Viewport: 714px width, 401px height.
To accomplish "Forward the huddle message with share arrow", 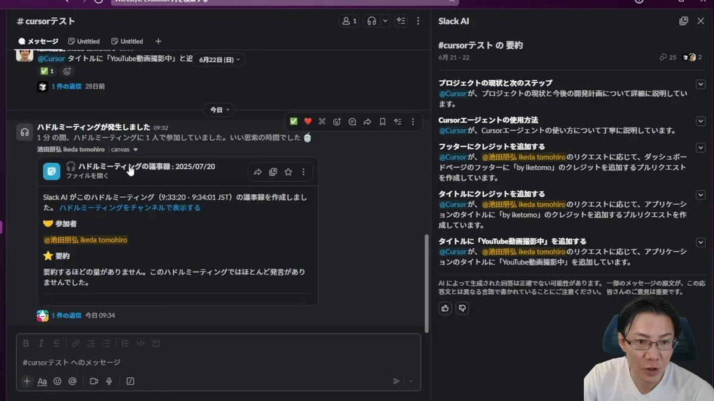I will 367,121.
